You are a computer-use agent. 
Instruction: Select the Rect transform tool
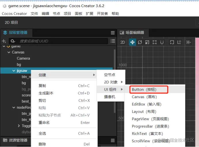click(x=154, y=42)
